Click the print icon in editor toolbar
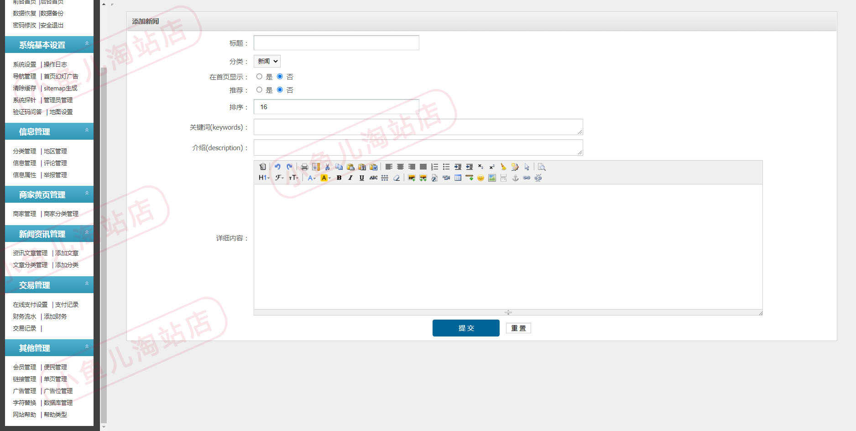The width and height of the screenshot is (856, 431). point(304,167)
